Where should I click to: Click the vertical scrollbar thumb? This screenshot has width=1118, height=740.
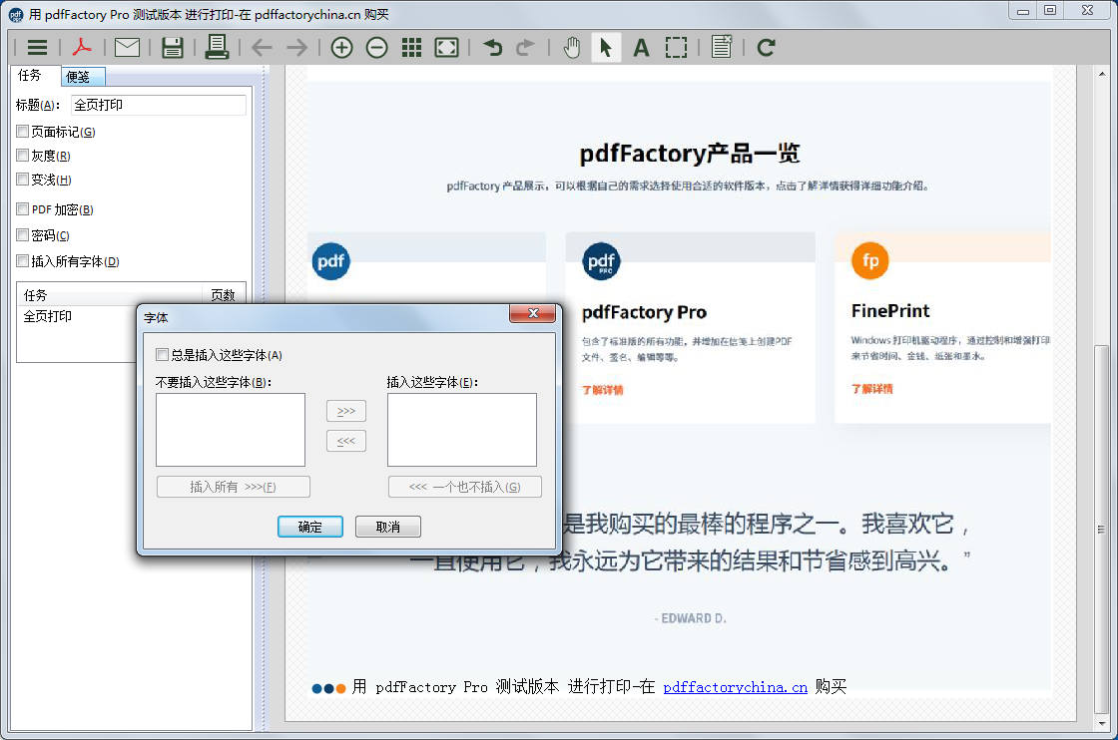(1102, 530)
